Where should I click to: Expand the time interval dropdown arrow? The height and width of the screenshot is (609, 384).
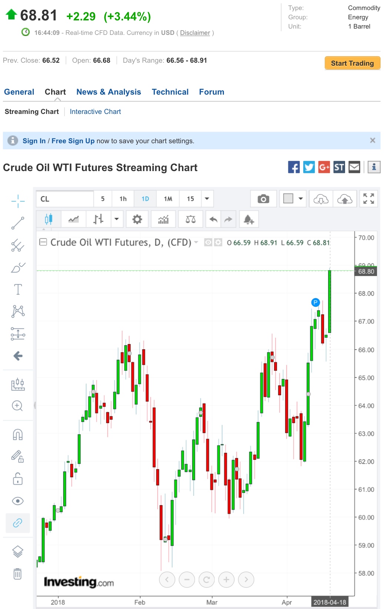point(207,199)
